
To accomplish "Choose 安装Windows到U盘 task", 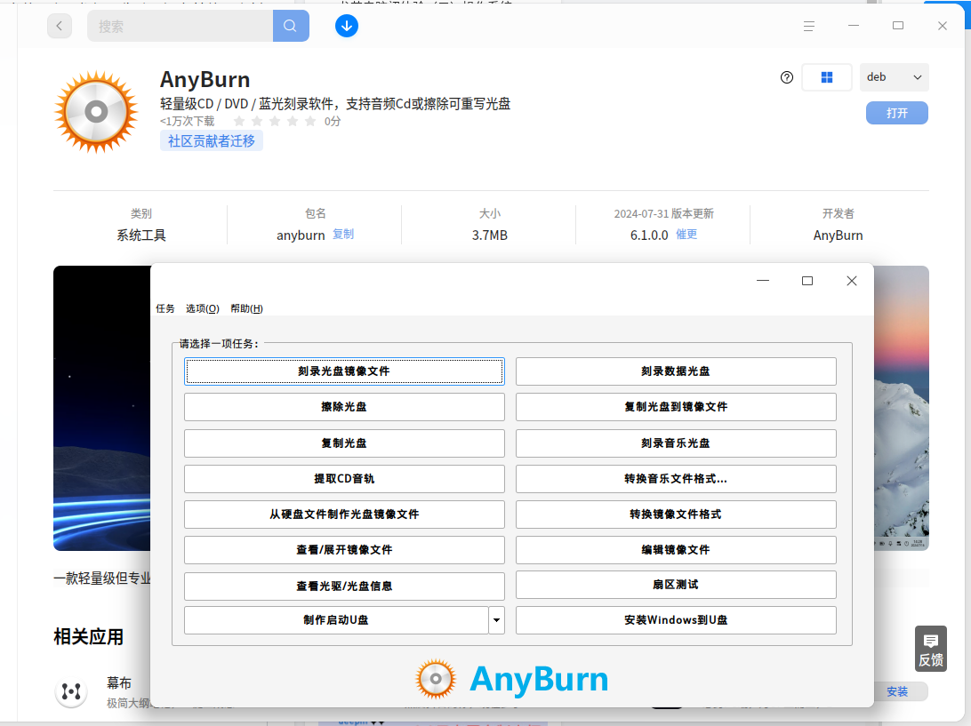I will coord(676,620).
